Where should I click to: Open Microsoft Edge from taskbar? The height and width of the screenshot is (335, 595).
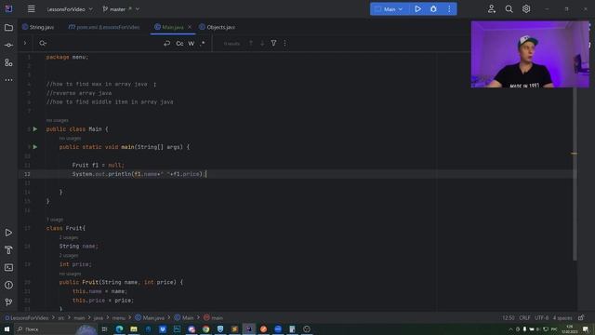[120, 328]
